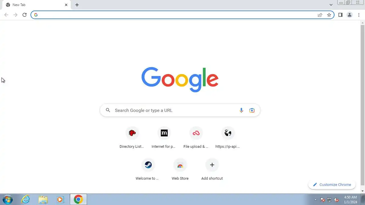Click the vertical scrollbar up arrow
The width and height of the screenshot is (365, 205).
(363, 22)
